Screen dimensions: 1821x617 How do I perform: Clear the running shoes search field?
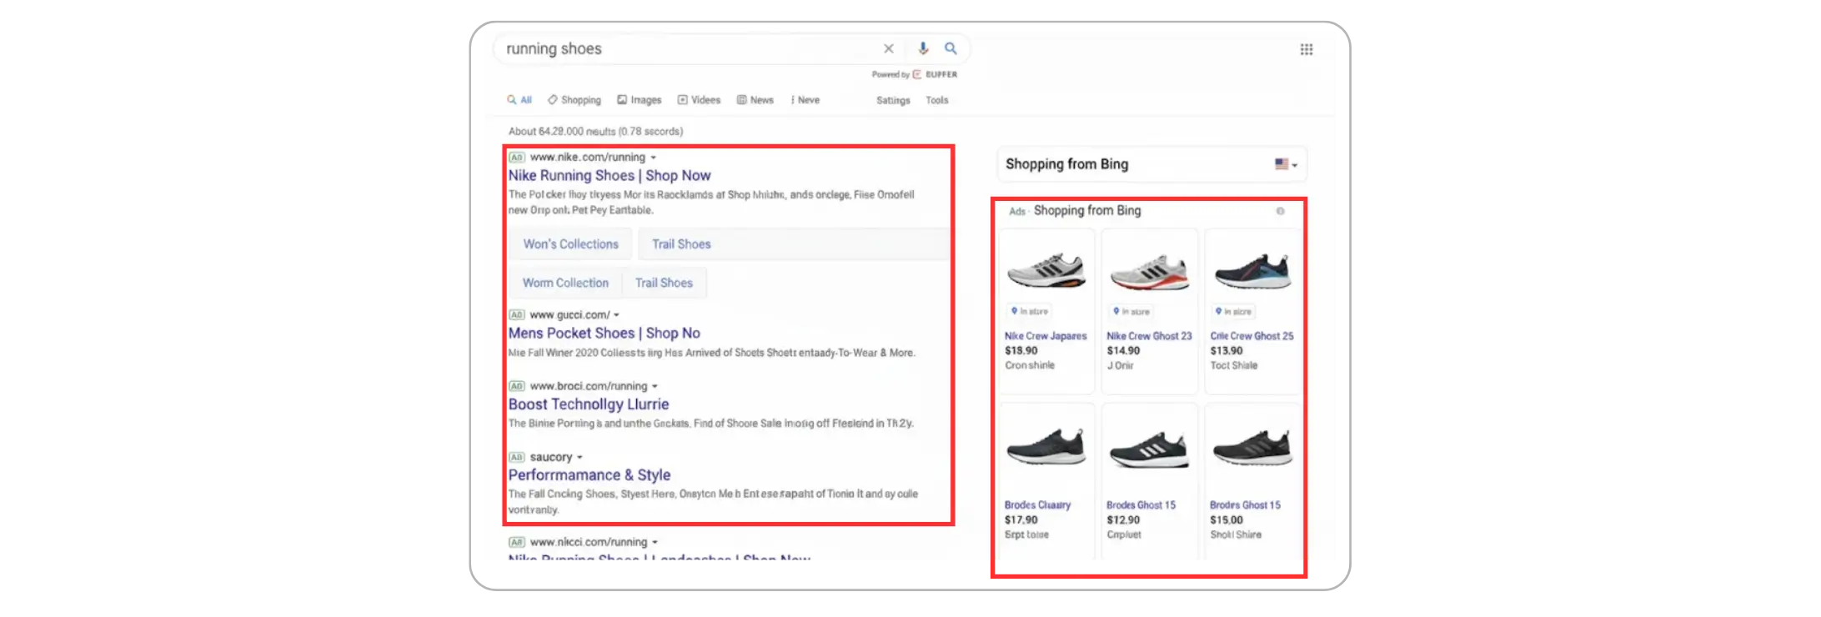(x=889, y=48)
